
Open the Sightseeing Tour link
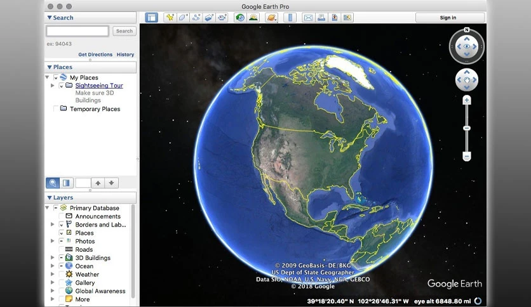point(99,86)
